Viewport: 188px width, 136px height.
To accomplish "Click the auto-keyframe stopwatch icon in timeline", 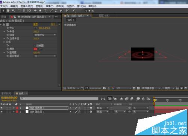I will click(143, 99).
